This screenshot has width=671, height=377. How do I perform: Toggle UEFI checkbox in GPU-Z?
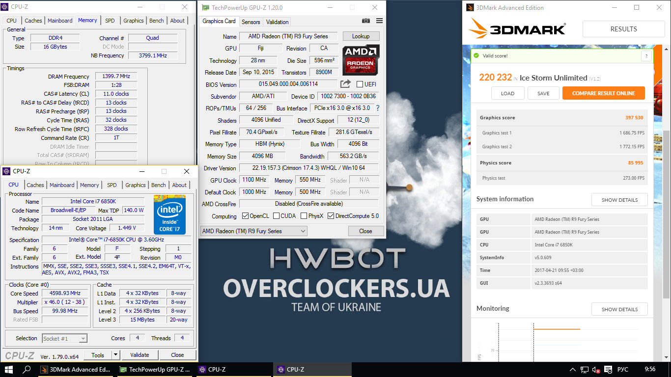(x=360, y=84)
